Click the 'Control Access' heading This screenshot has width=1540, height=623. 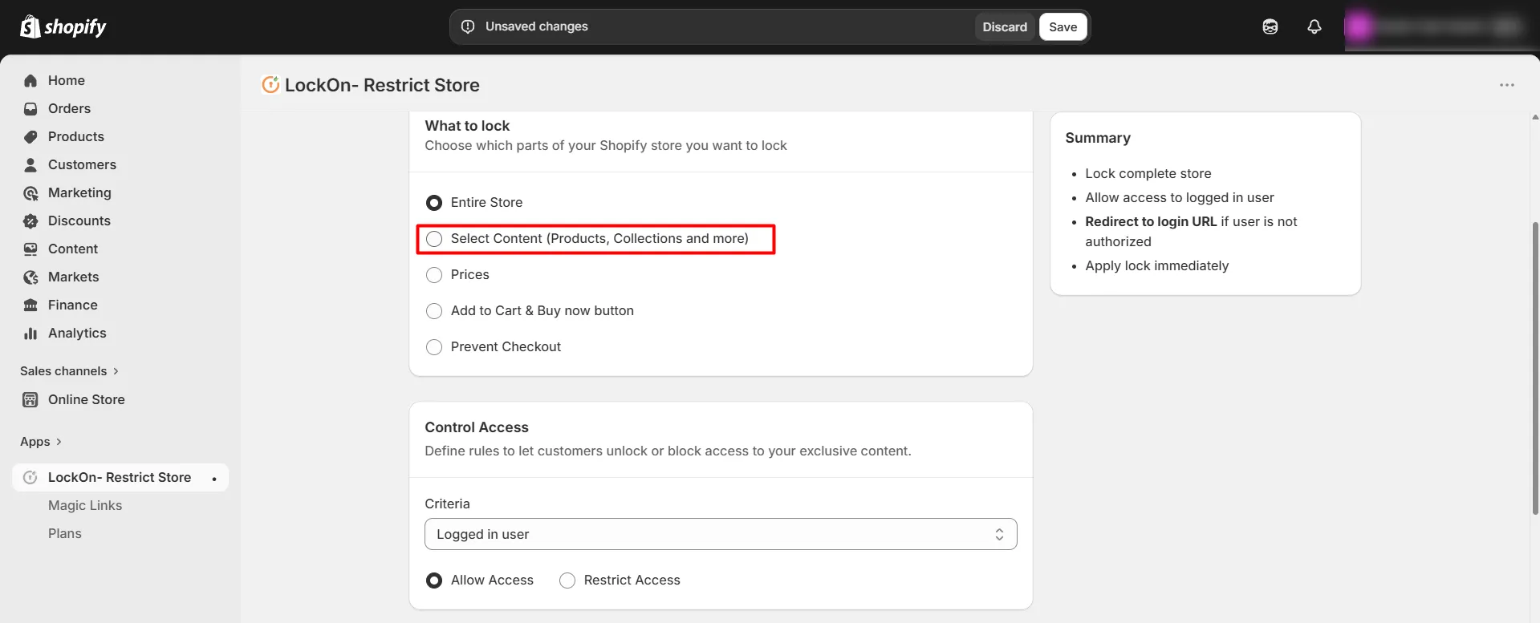(477, 427)
